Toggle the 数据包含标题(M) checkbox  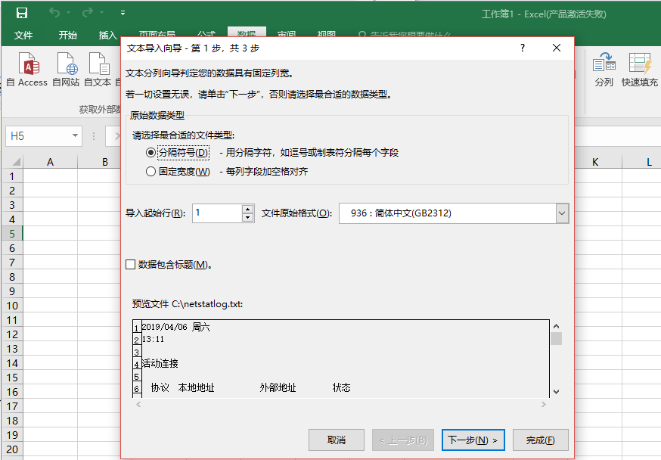pyautogui.click(x=131, y=264)
